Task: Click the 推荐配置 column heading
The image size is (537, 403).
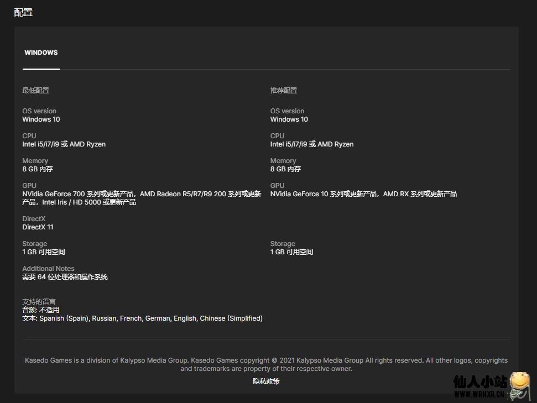Action: tap(284, 91)
